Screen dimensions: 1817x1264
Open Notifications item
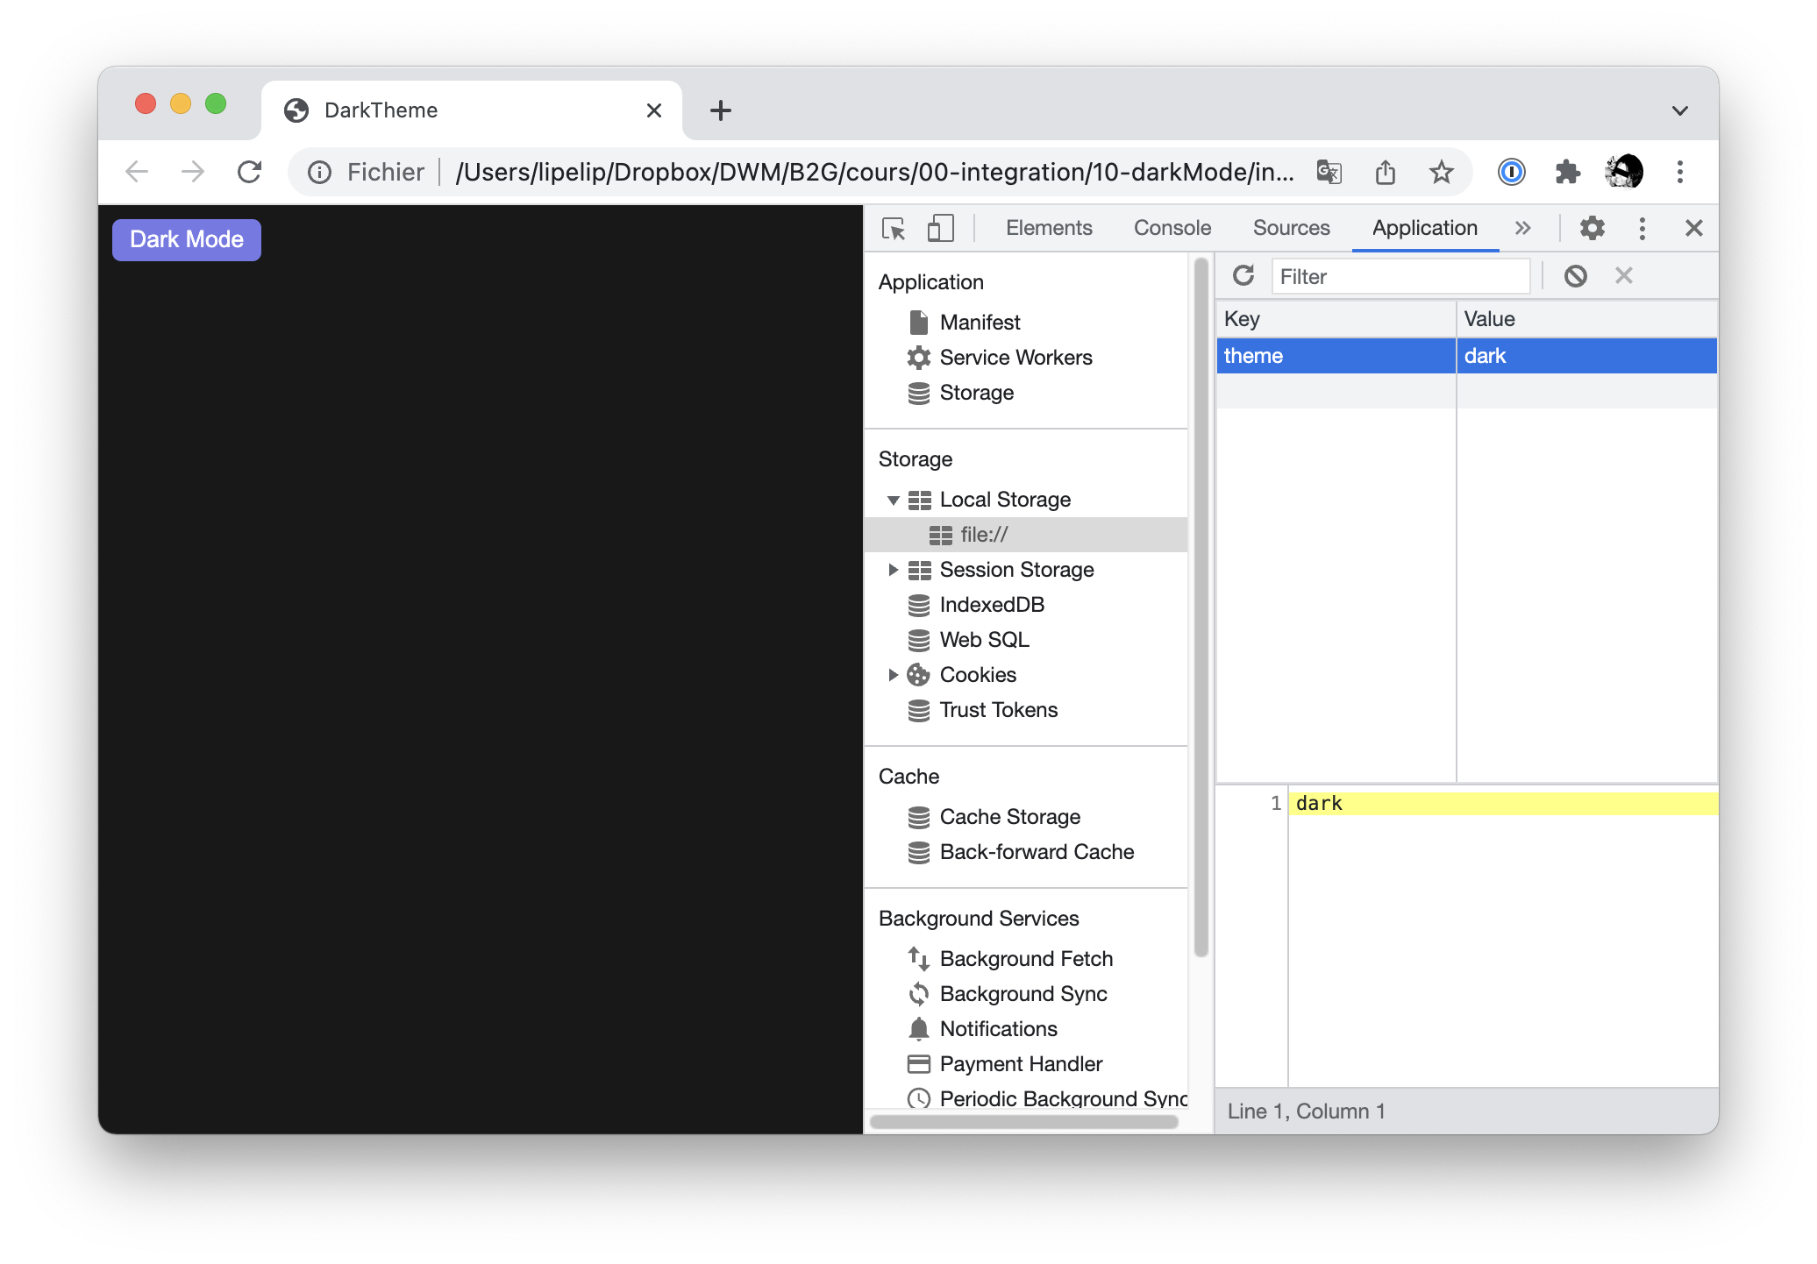(998, 1029)
